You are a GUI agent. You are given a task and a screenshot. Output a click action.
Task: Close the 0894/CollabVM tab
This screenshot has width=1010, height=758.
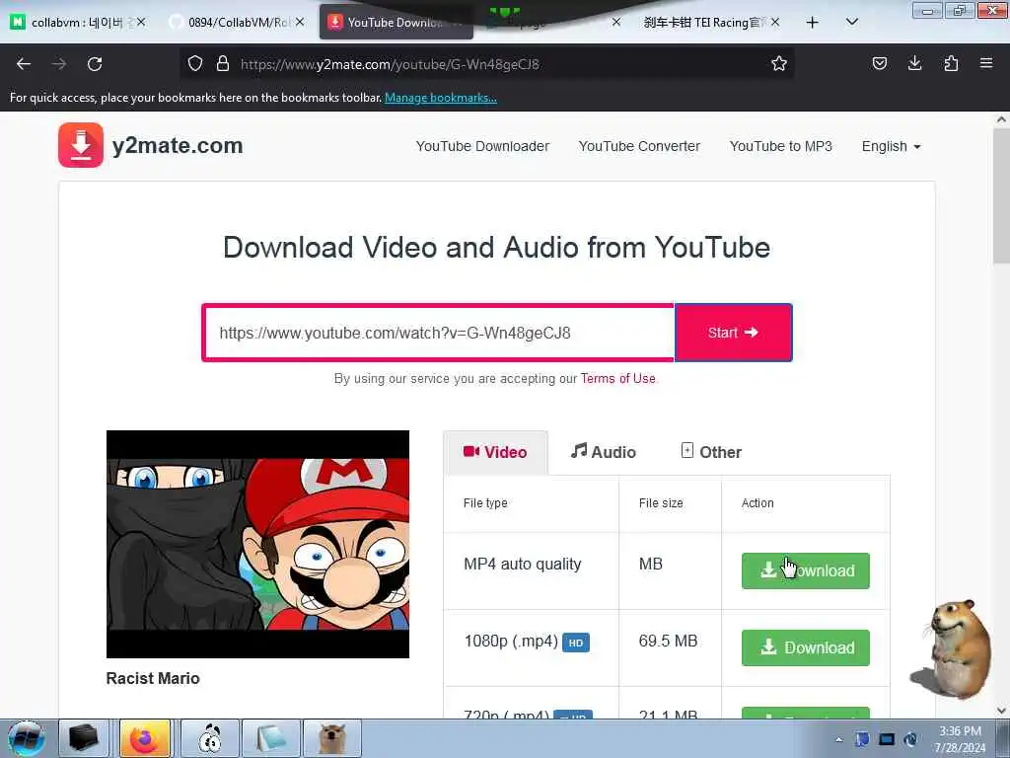pyautogui.click(x=300, y=22)
